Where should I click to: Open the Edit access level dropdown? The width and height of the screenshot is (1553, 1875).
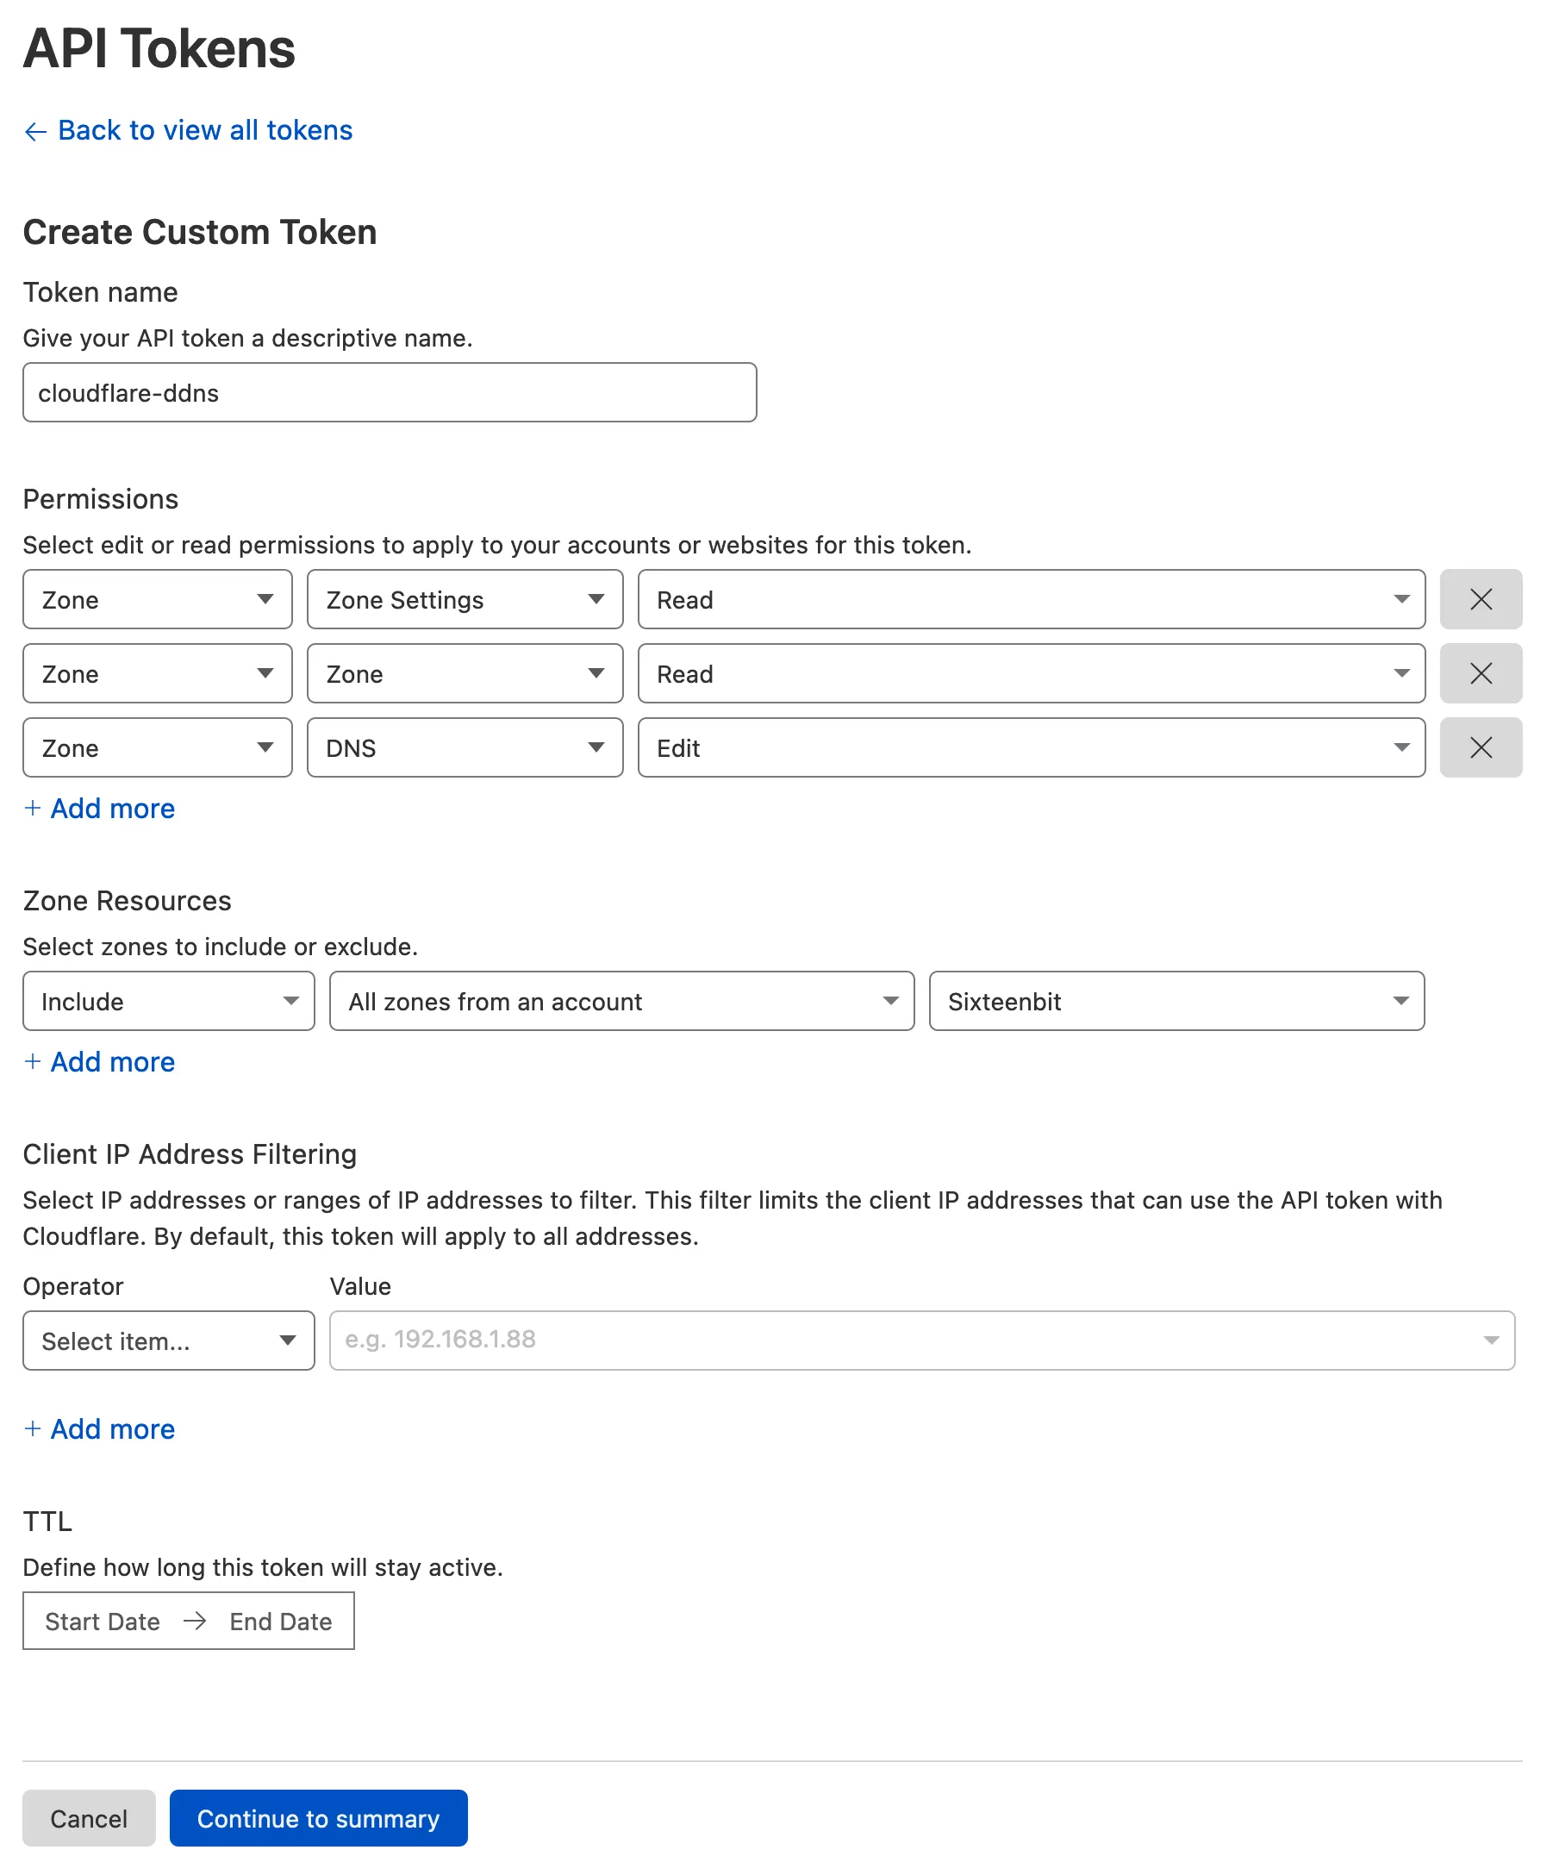[x=1030, y=747]
